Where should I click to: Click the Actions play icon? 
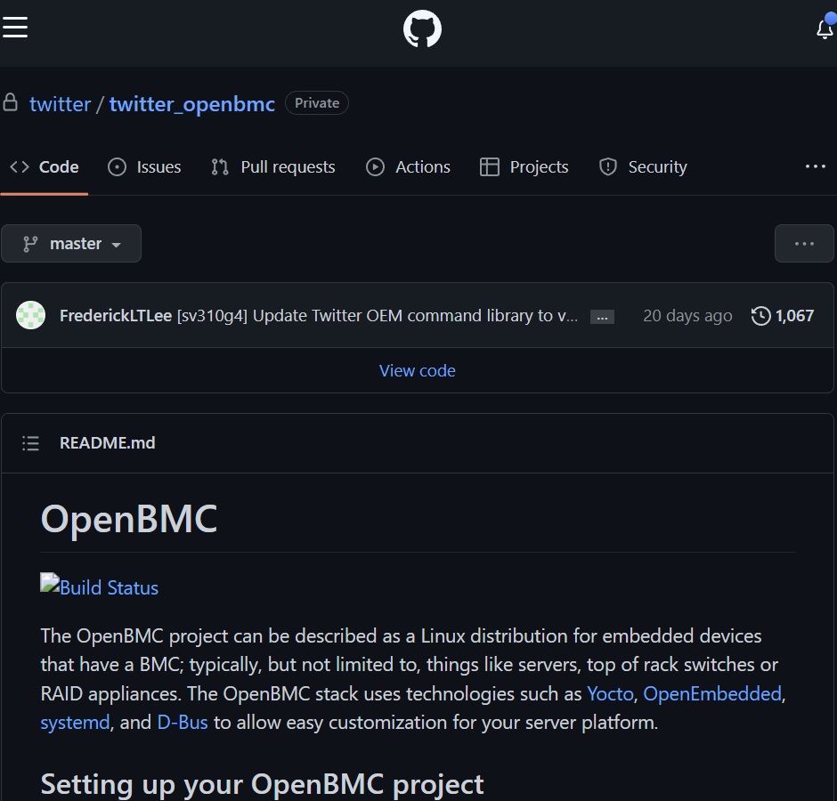(375, 167)
